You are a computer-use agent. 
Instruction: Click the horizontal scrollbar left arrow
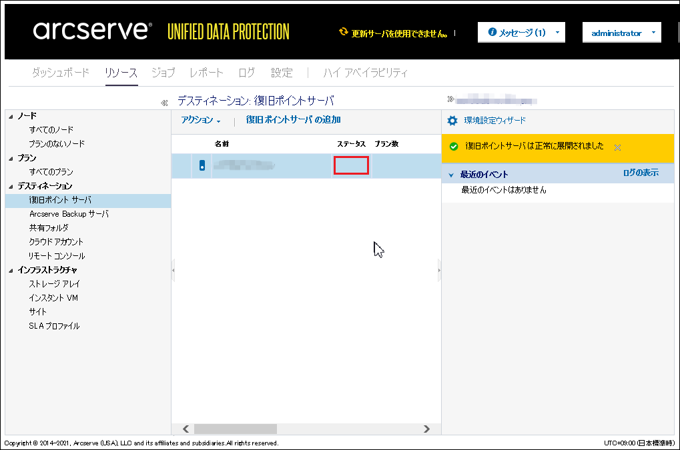coord(186,429)
